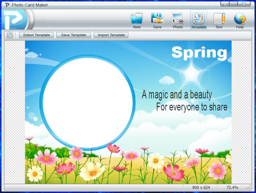Click the Import Template button
Screen dimensions: 256x193
click(111, 35)
